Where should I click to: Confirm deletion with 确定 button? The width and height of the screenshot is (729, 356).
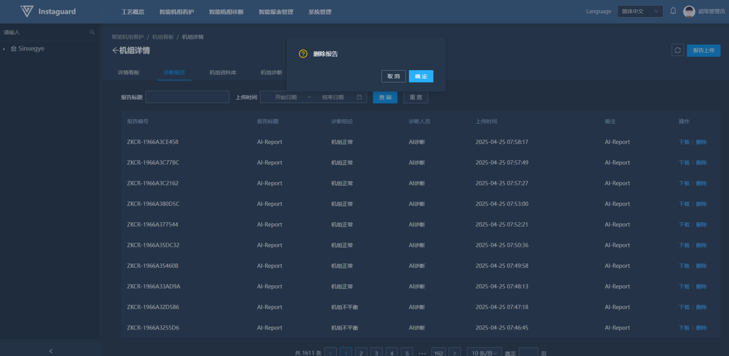pos(421,76)
